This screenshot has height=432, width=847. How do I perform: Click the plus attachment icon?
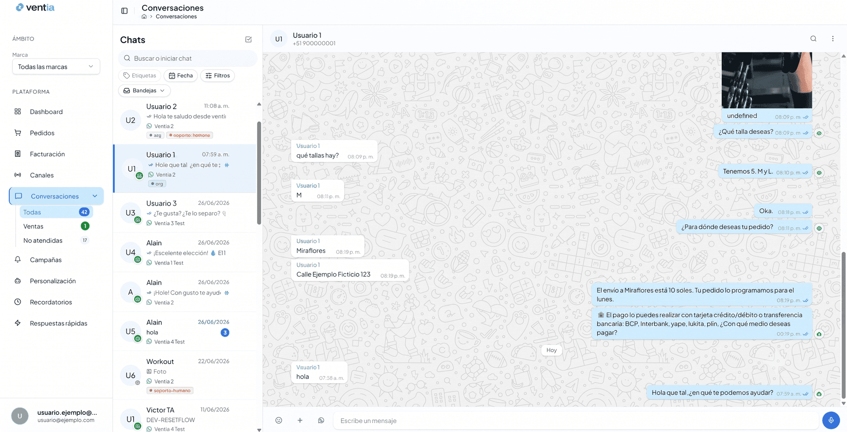tap(300, 421)
